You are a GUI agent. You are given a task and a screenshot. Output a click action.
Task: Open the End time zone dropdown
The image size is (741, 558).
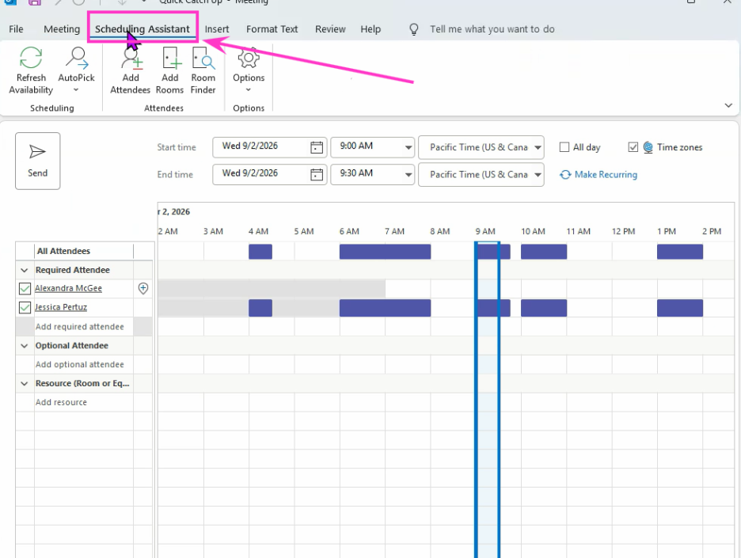538,175
